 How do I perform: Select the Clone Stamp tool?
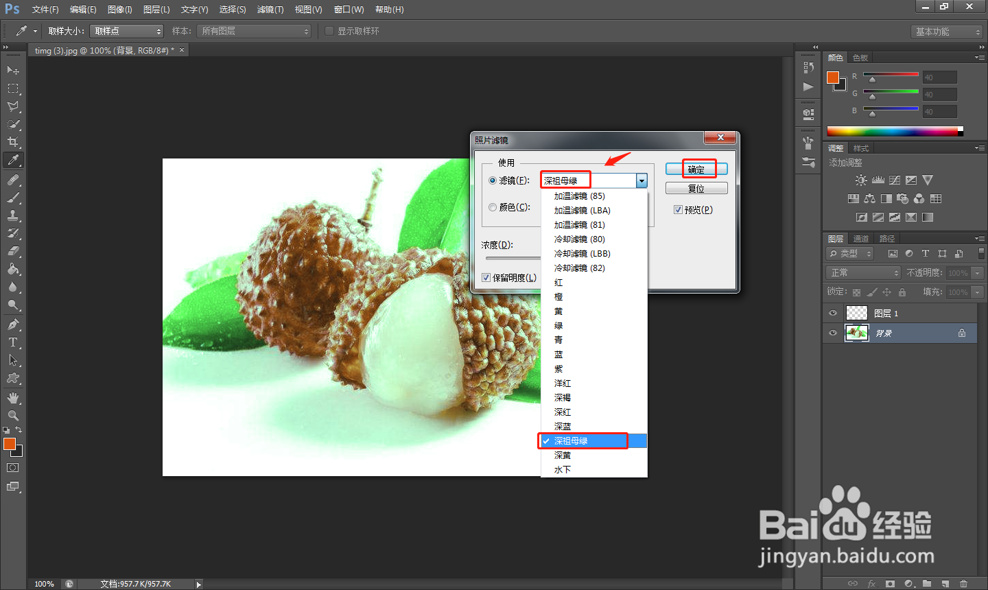pos(13,215)
